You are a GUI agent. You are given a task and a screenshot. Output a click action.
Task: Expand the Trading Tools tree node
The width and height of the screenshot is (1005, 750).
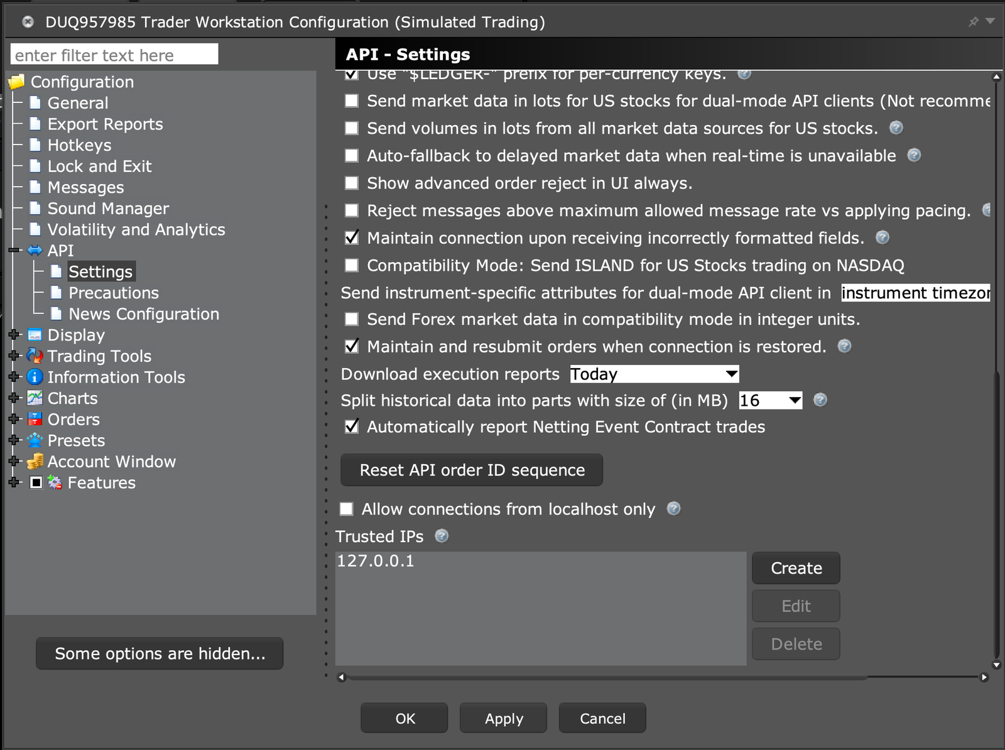pos(14,356)
